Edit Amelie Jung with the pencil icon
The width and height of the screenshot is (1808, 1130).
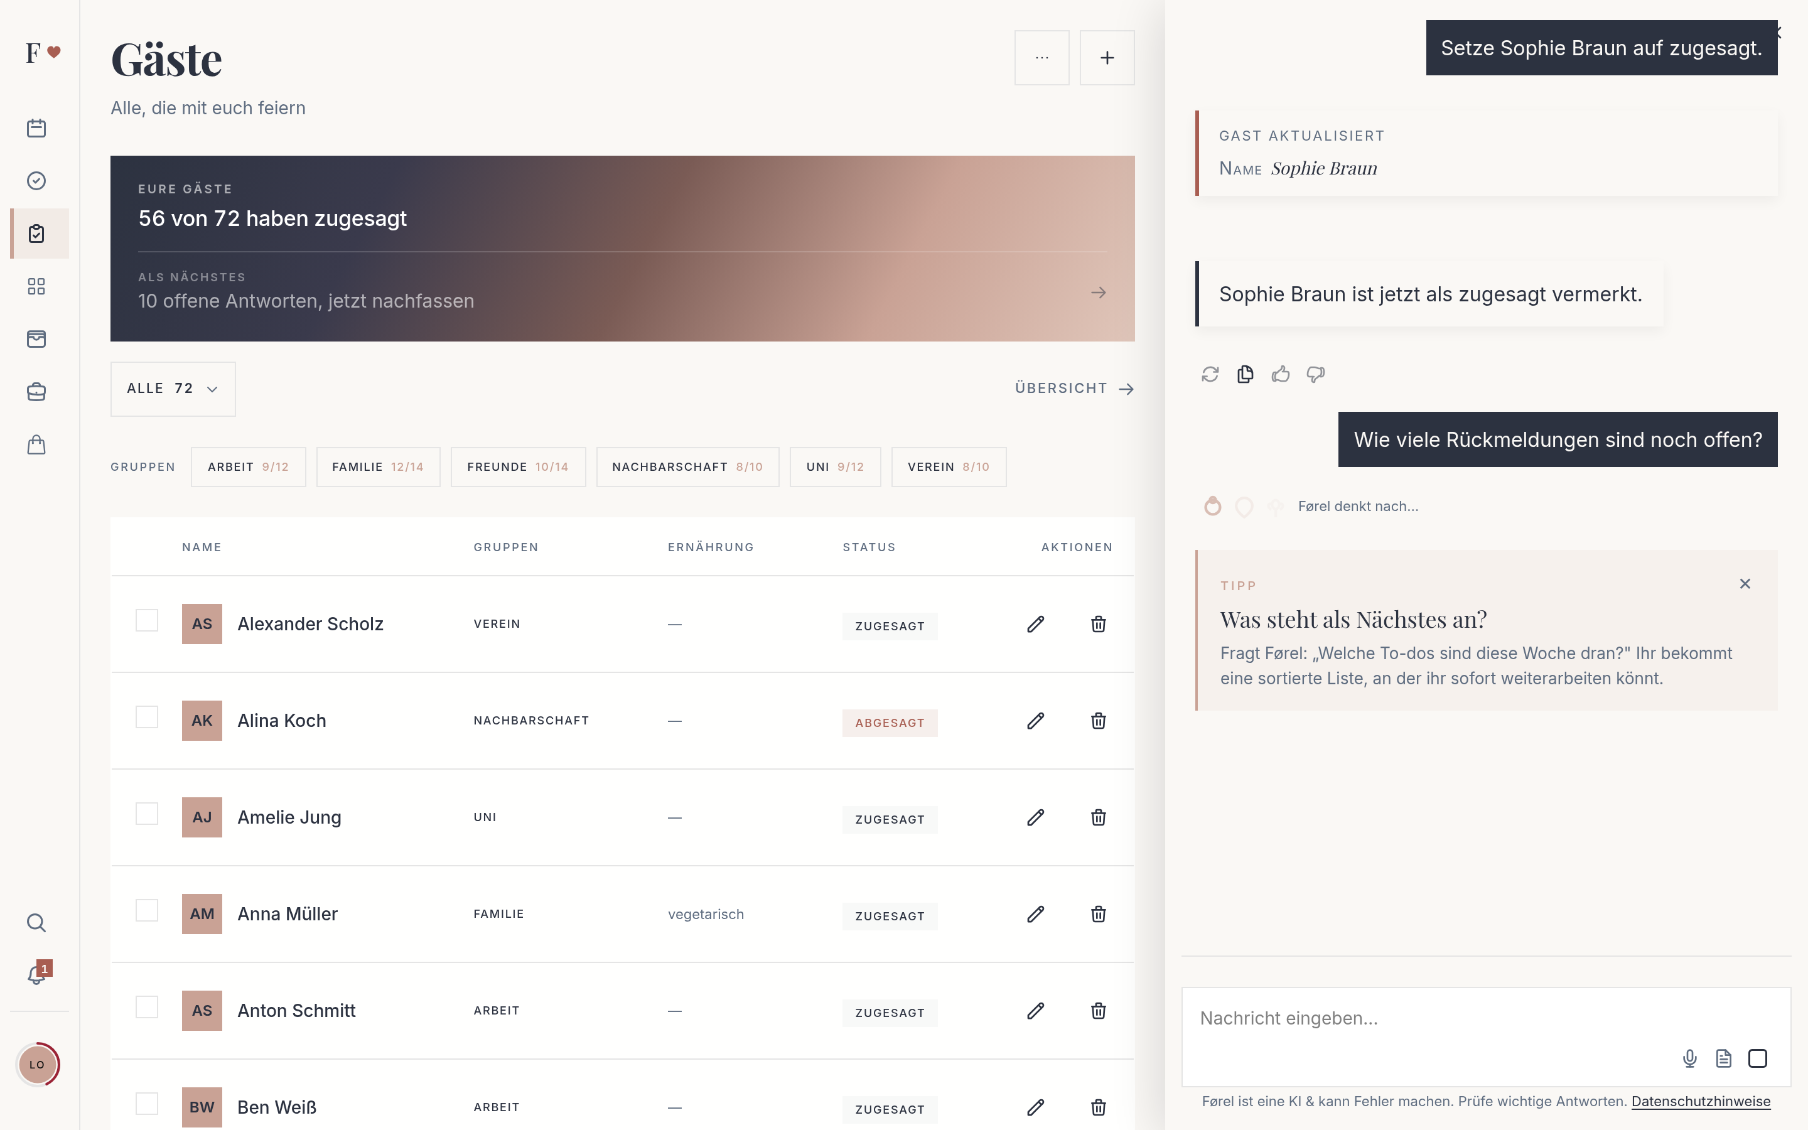[x=1035, y=817]
